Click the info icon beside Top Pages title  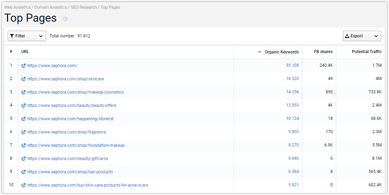click(65, 19)
